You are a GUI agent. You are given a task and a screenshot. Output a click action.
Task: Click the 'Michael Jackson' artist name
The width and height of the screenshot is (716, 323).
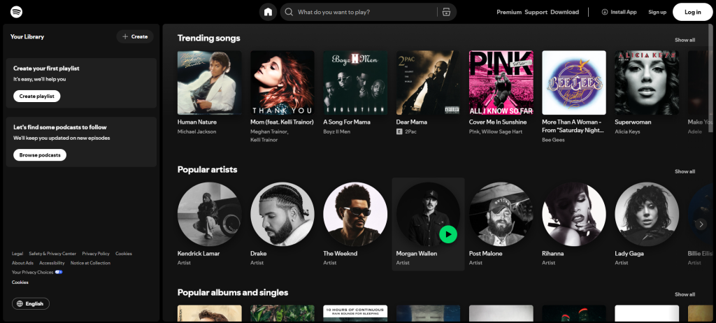pos(196,131)
